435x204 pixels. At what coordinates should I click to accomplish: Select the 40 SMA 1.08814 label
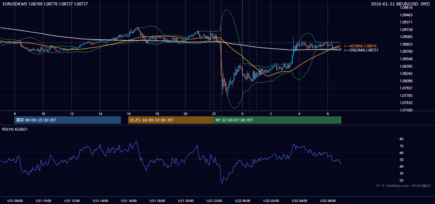click(360, 46)
